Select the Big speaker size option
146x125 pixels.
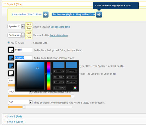coord(9,43)
